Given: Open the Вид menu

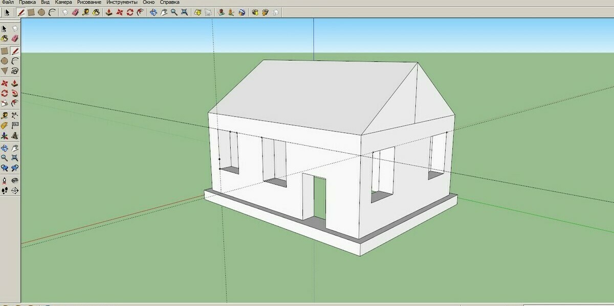Looking at the screenshot, I should click(x=45, y=3).
